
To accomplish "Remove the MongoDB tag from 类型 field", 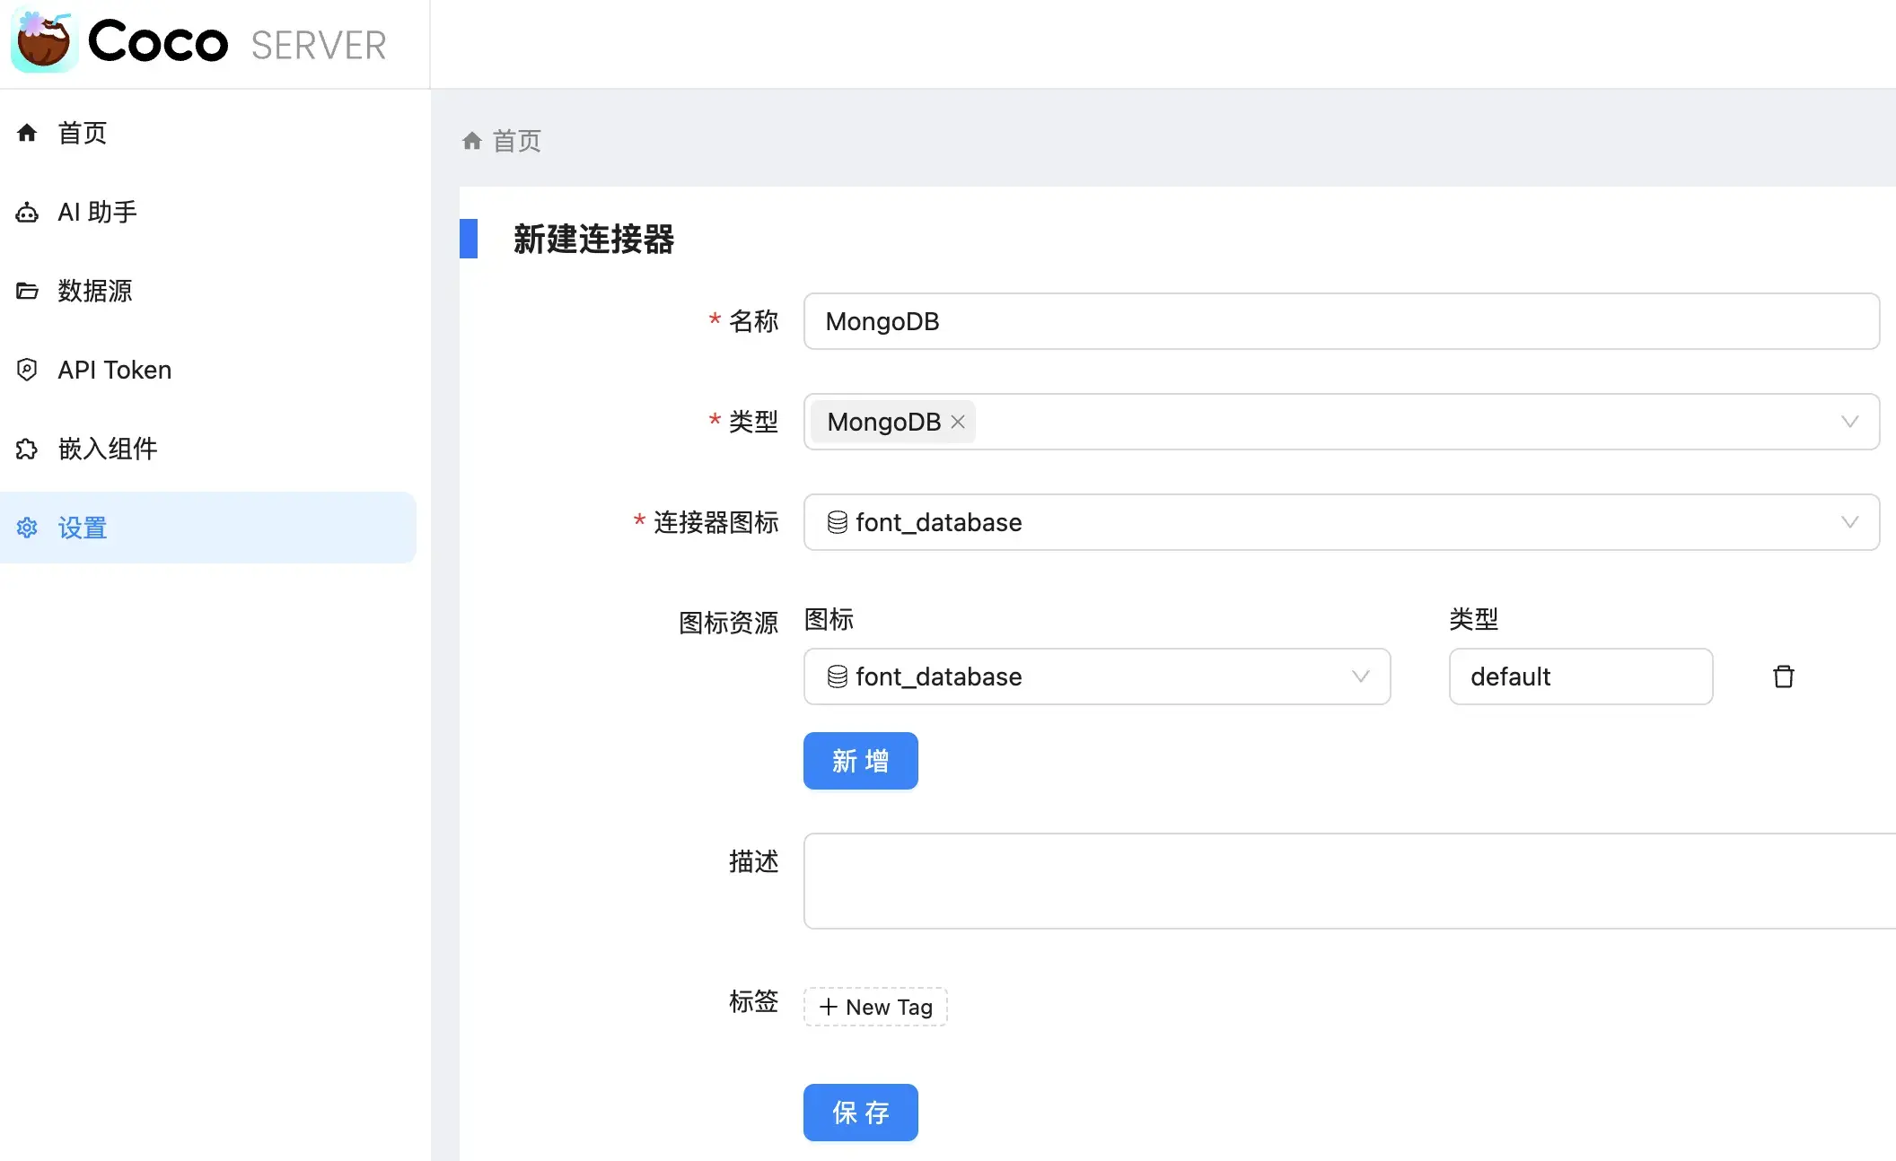I will pyautogui.click(x=957, y=422).
